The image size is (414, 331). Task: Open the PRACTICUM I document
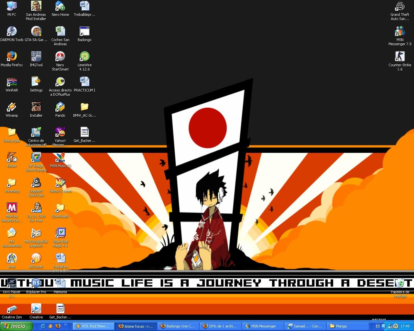84,84
